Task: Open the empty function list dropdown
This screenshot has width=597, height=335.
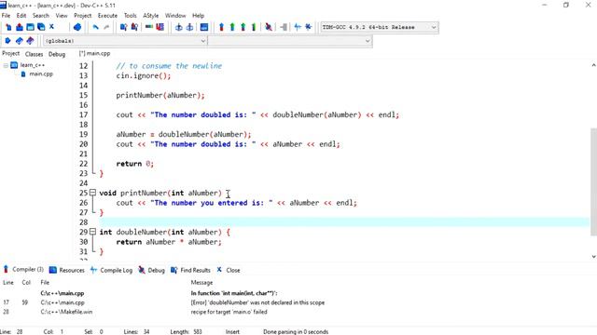Action: (x=290, y=41)
